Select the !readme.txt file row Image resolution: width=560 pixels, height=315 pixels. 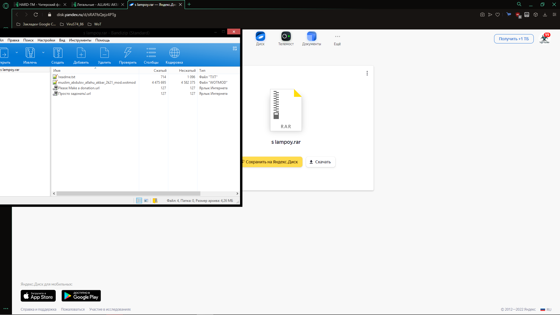146,77
